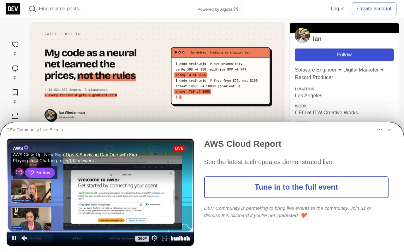Open the Twitch player settings gear
The image size is (404, 252).
(154, 238)
